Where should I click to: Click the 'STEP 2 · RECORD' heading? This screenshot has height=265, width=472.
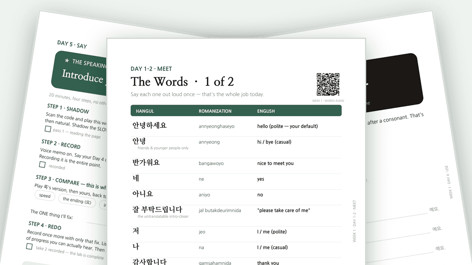tap(61, 144)
